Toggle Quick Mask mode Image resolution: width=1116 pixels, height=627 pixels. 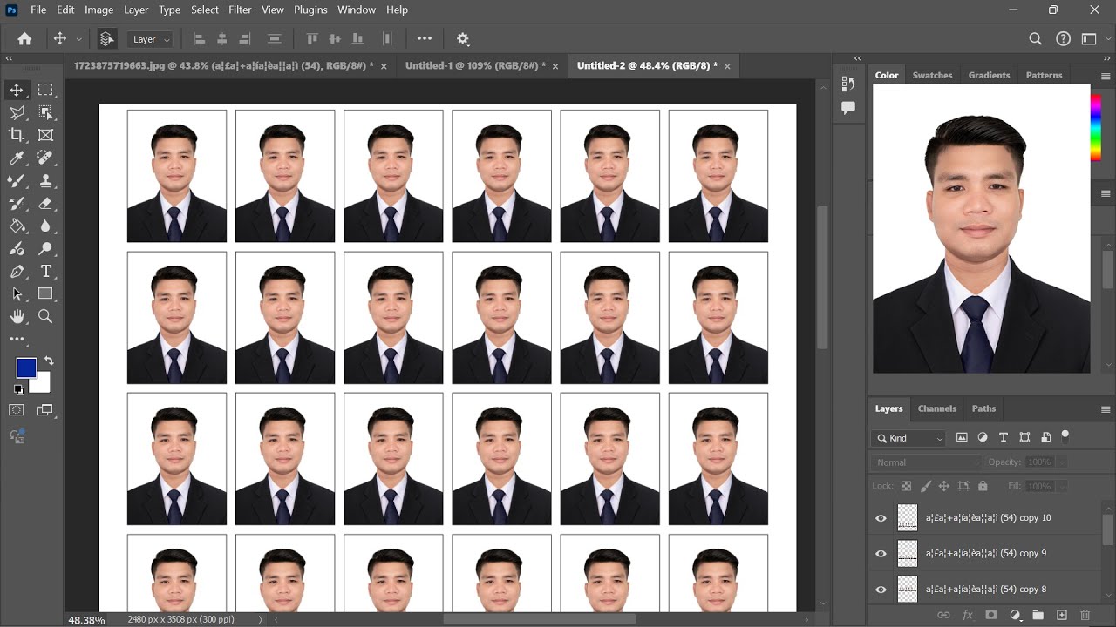pos(17,410)
